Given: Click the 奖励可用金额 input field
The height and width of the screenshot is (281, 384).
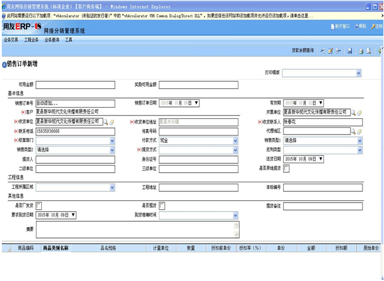Looking at the screenshot, I should point(198,85).
